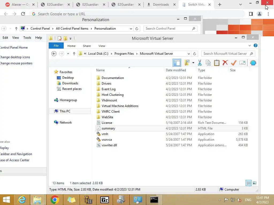The width and height of the screenshot is (274, 205).
Task: Select Network in navigation pane
Action: click(x=66, y=122)
